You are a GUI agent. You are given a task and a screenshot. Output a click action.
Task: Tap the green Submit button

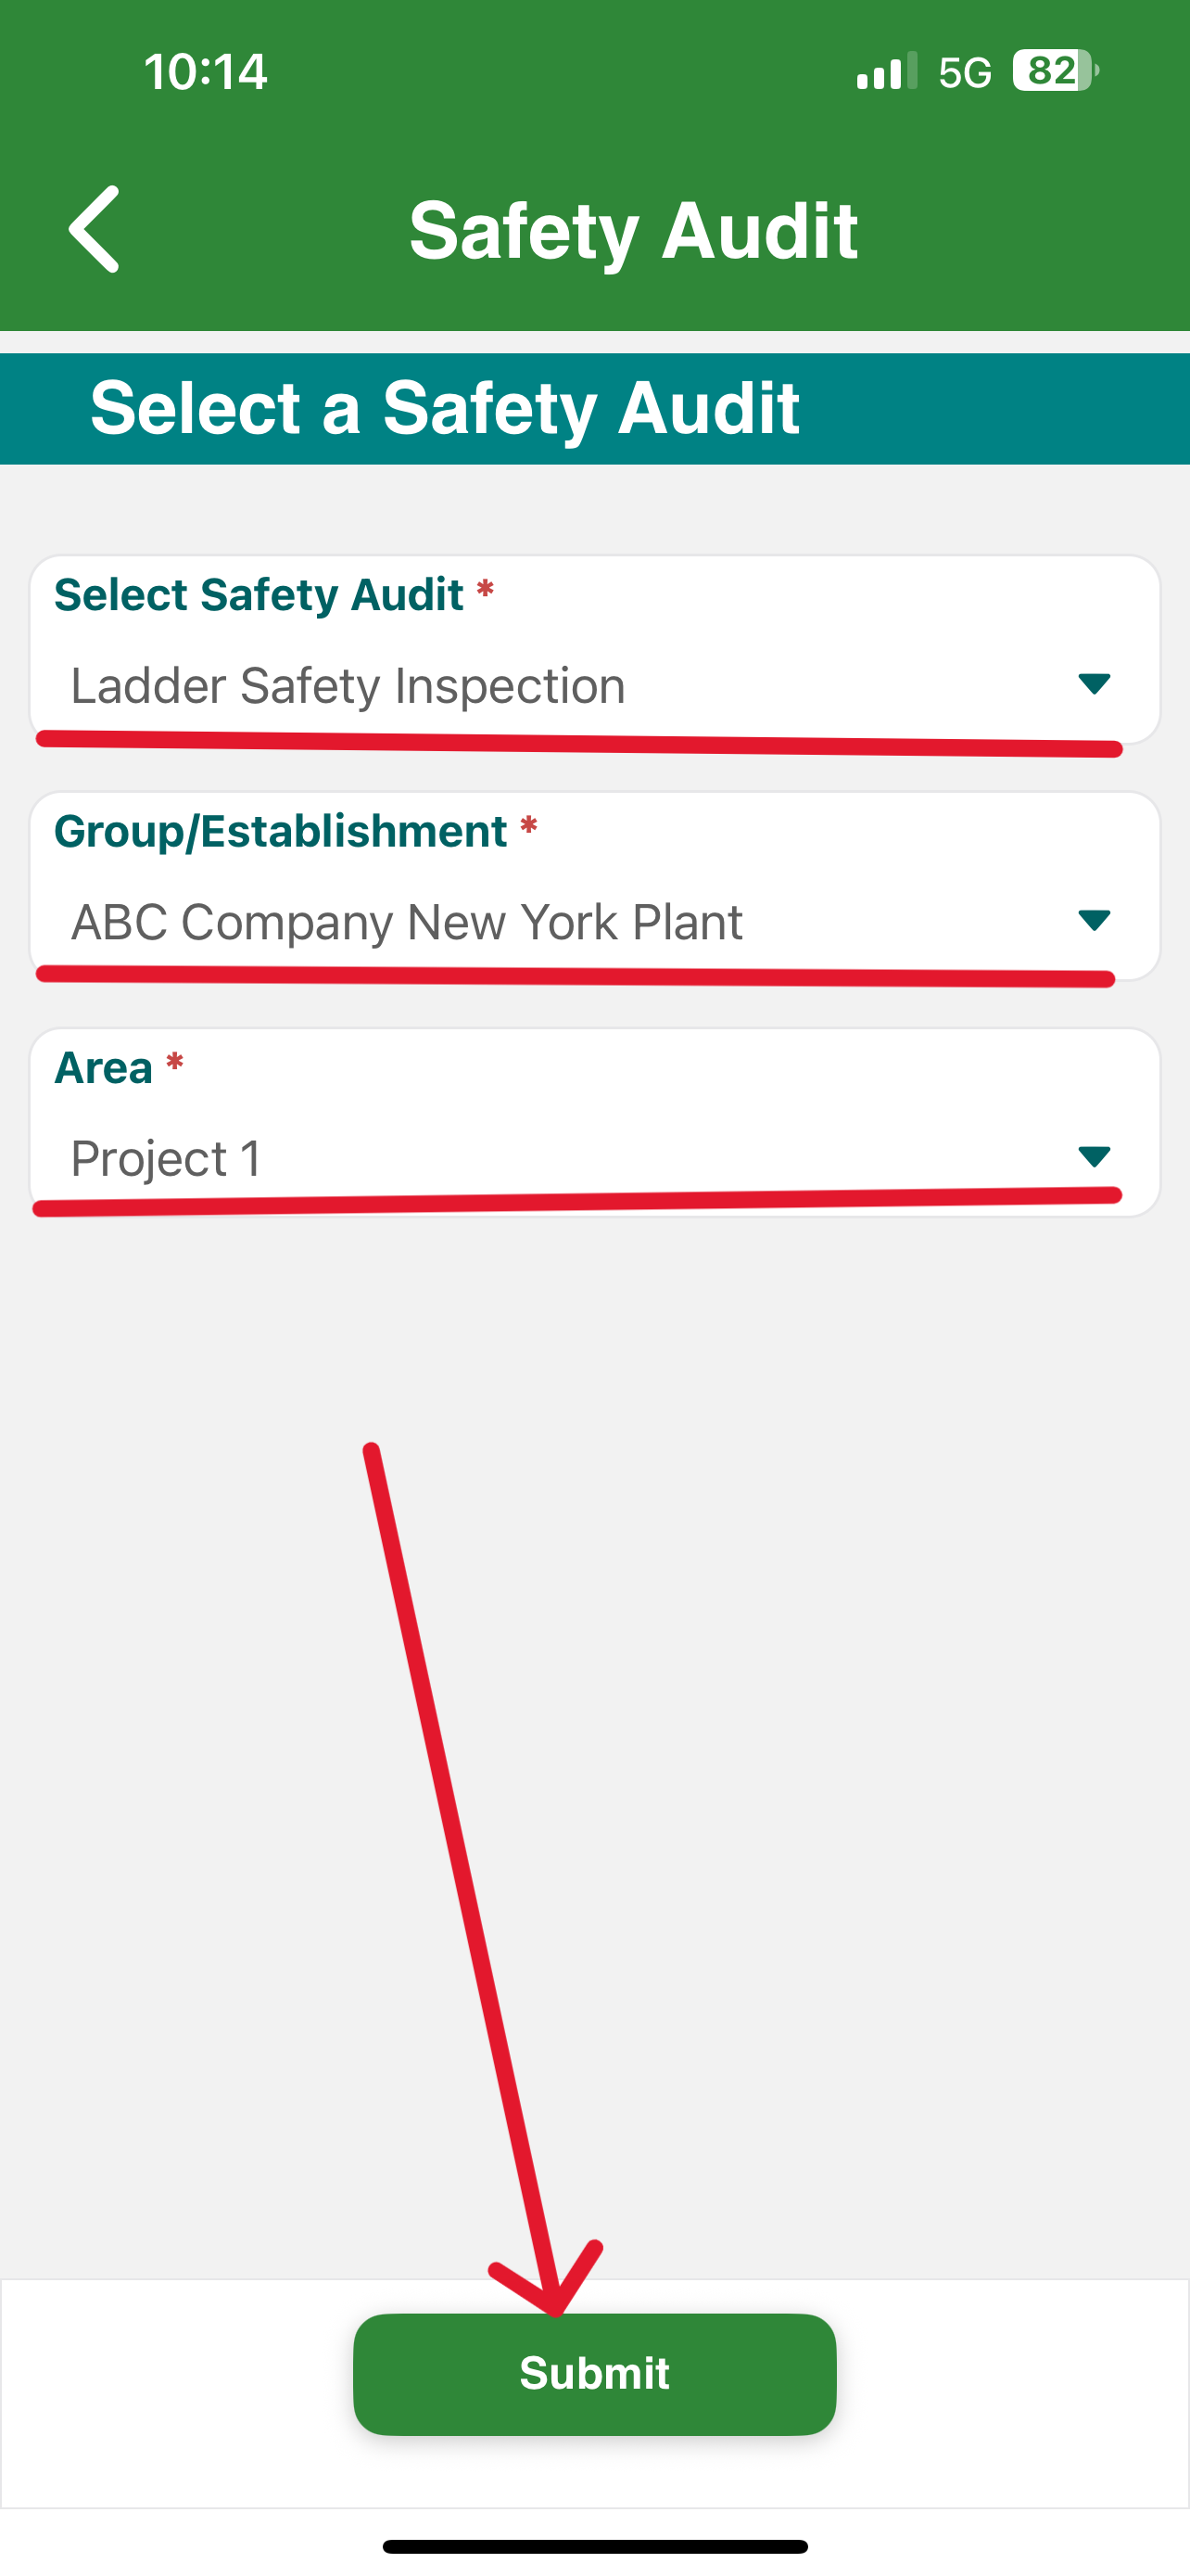coord(594,2374)
